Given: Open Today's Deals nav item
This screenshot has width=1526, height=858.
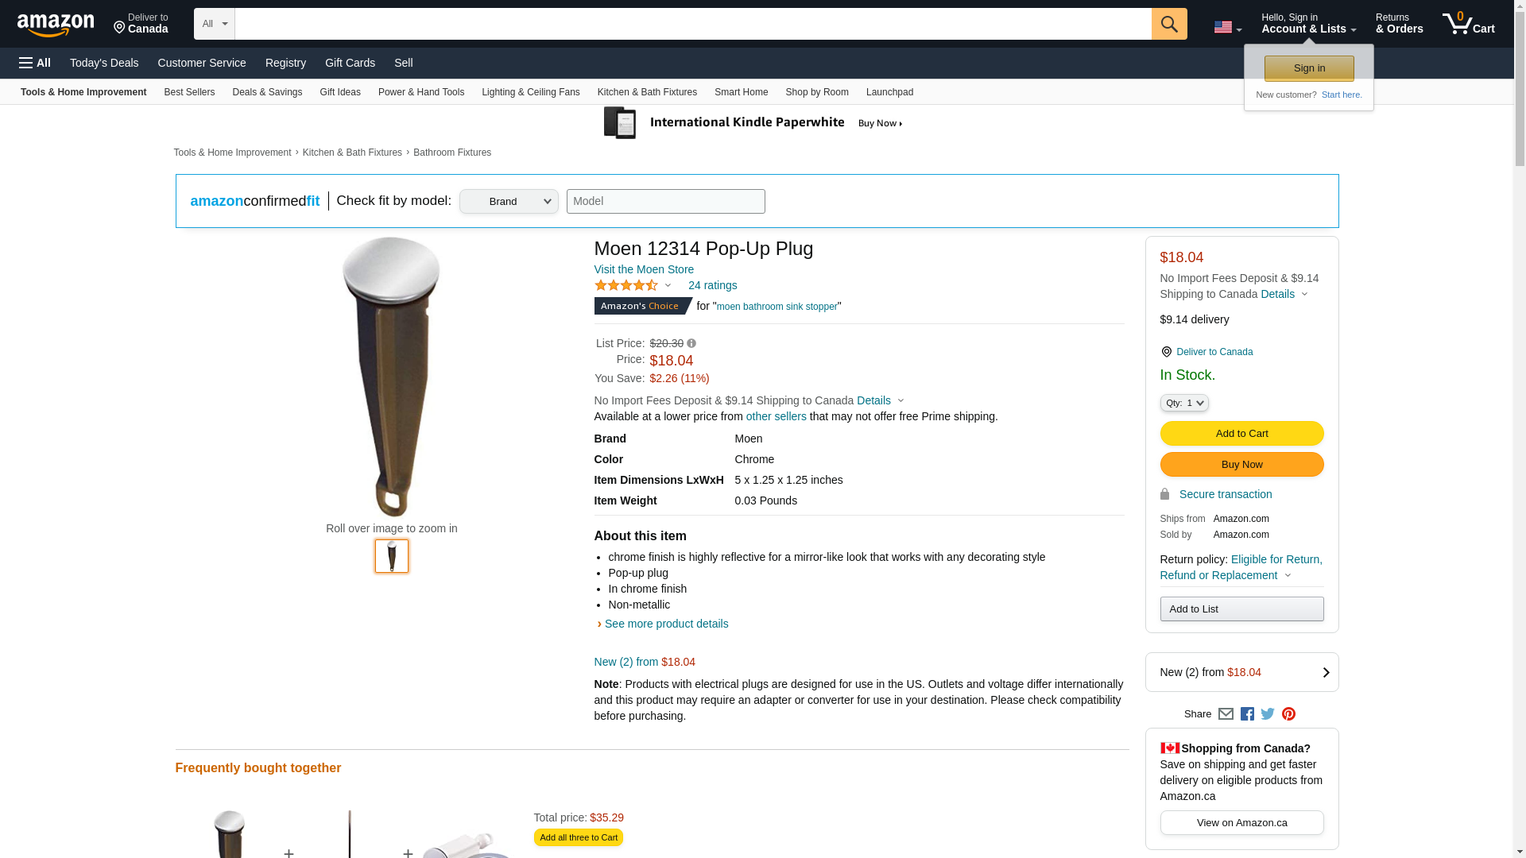Looking at the screenshot, I should (104, 63).
